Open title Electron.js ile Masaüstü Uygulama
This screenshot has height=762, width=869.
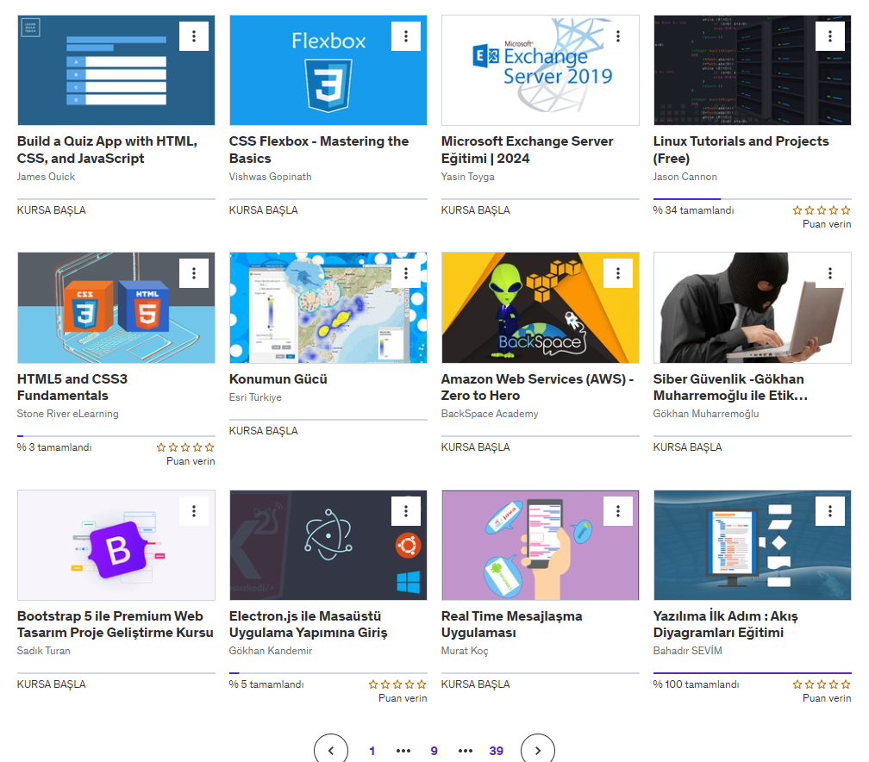click(x=308, y=624)
